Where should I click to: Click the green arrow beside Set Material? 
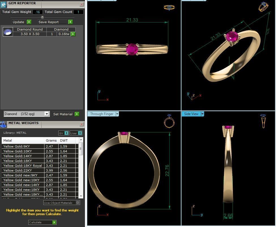point(77,114)
